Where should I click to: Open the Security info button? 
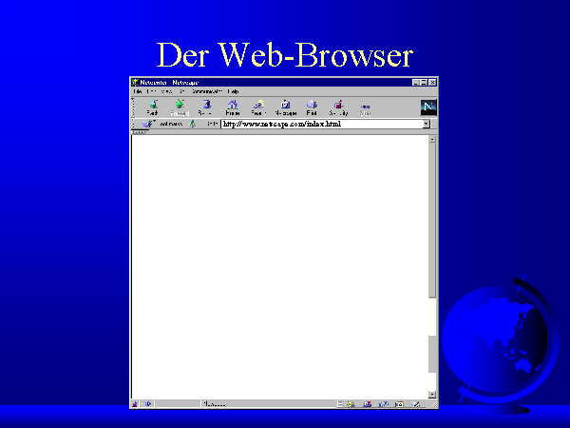click(338, 107)
